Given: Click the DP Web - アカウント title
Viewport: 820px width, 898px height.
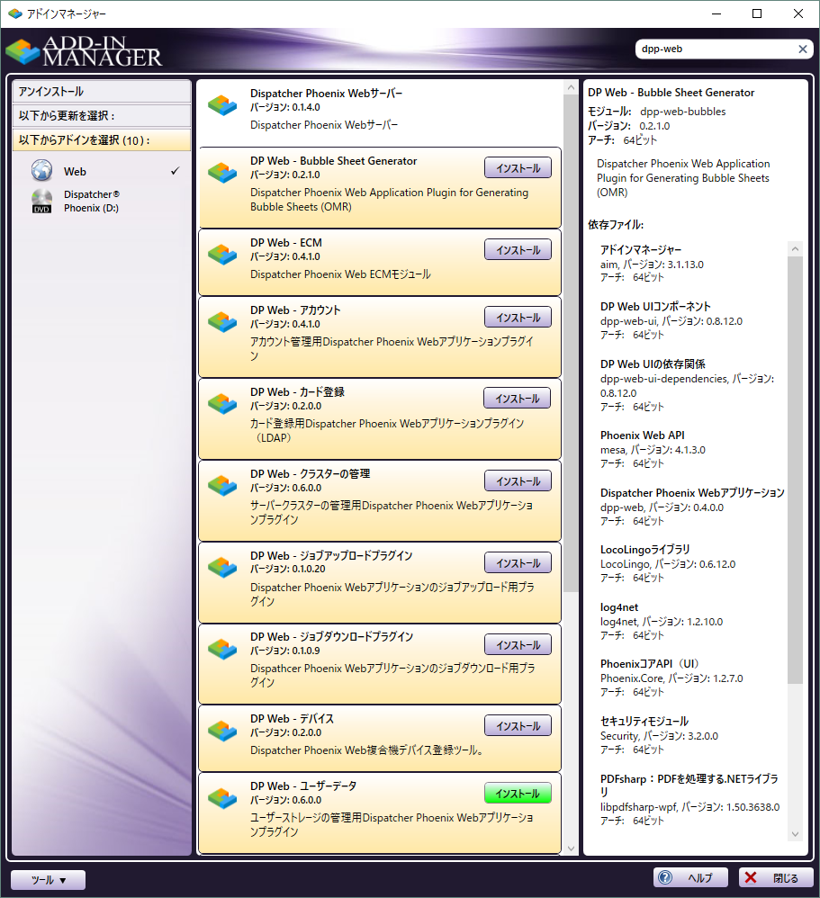Looking at the screenshot, I should 295,310.
